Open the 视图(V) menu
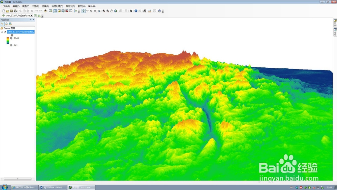Screen dimensions: 337x190 [26, 6]
